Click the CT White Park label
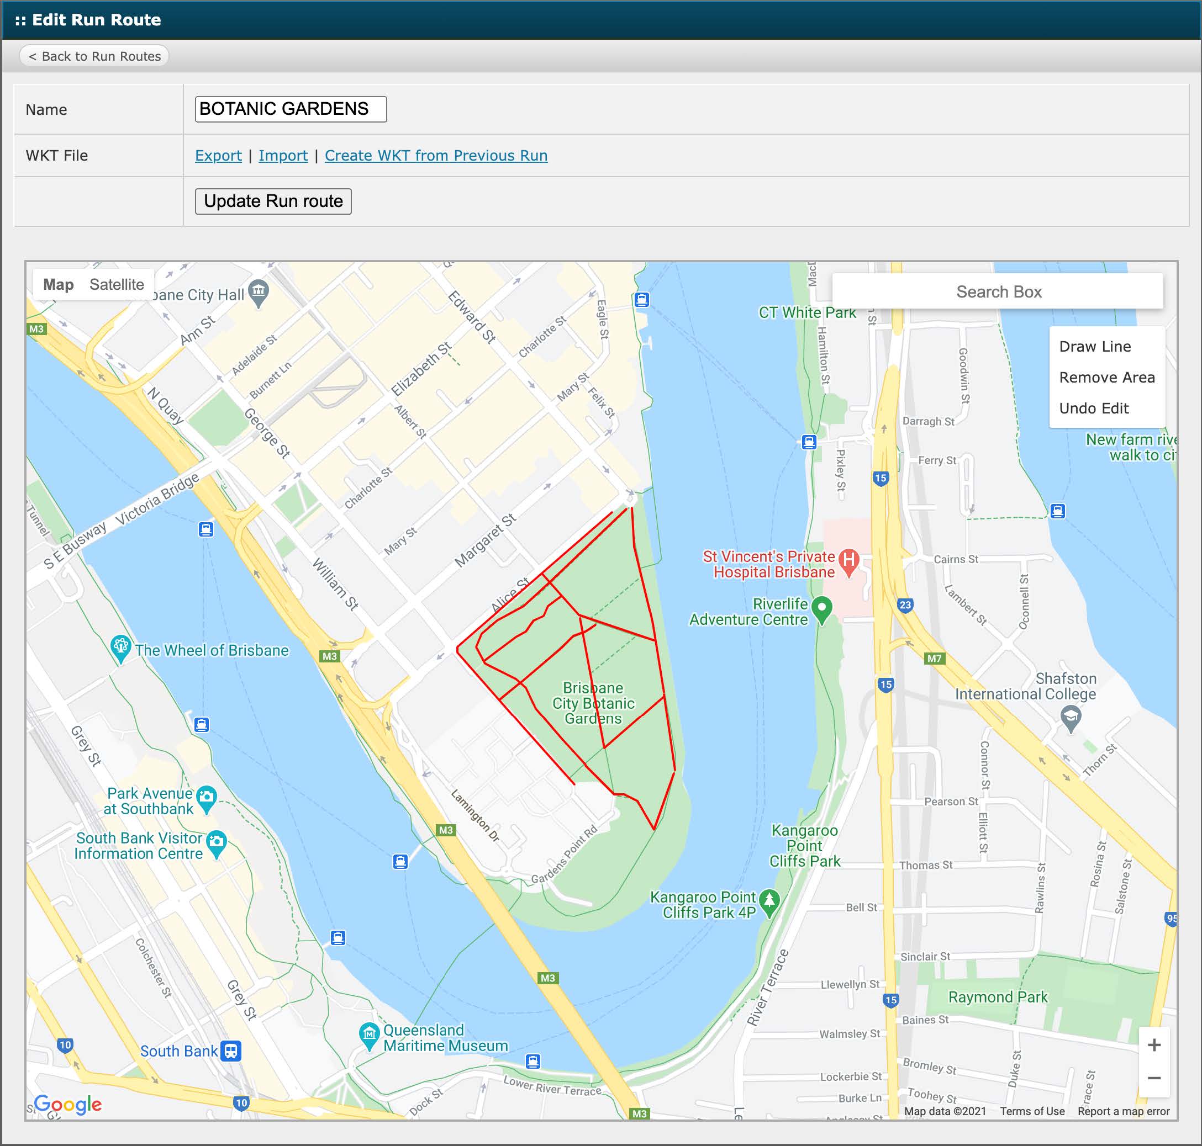This screenshot has height=1146, width=1202. click(807, 312)
